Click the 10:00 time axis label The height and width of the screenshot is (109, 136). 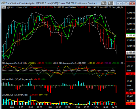click(x=30, y=107)
